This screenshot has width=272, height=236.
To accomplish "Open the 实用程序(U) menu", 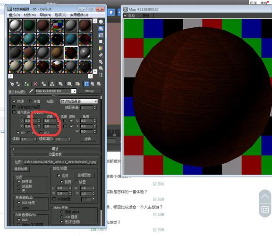I will [79, 15].
